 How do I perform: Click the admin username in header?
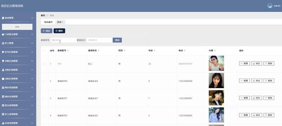(x=277, y=6)
